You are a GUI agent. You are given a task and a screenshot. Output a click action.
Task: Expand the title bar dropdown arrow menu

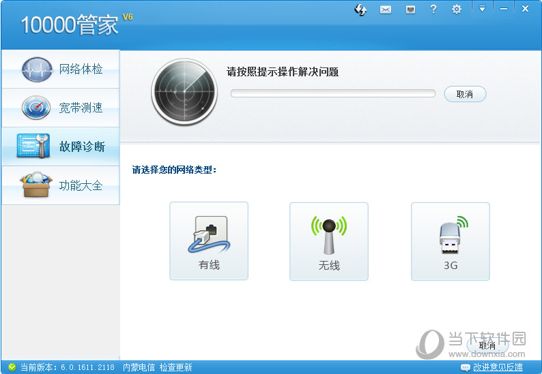(482, 9)
